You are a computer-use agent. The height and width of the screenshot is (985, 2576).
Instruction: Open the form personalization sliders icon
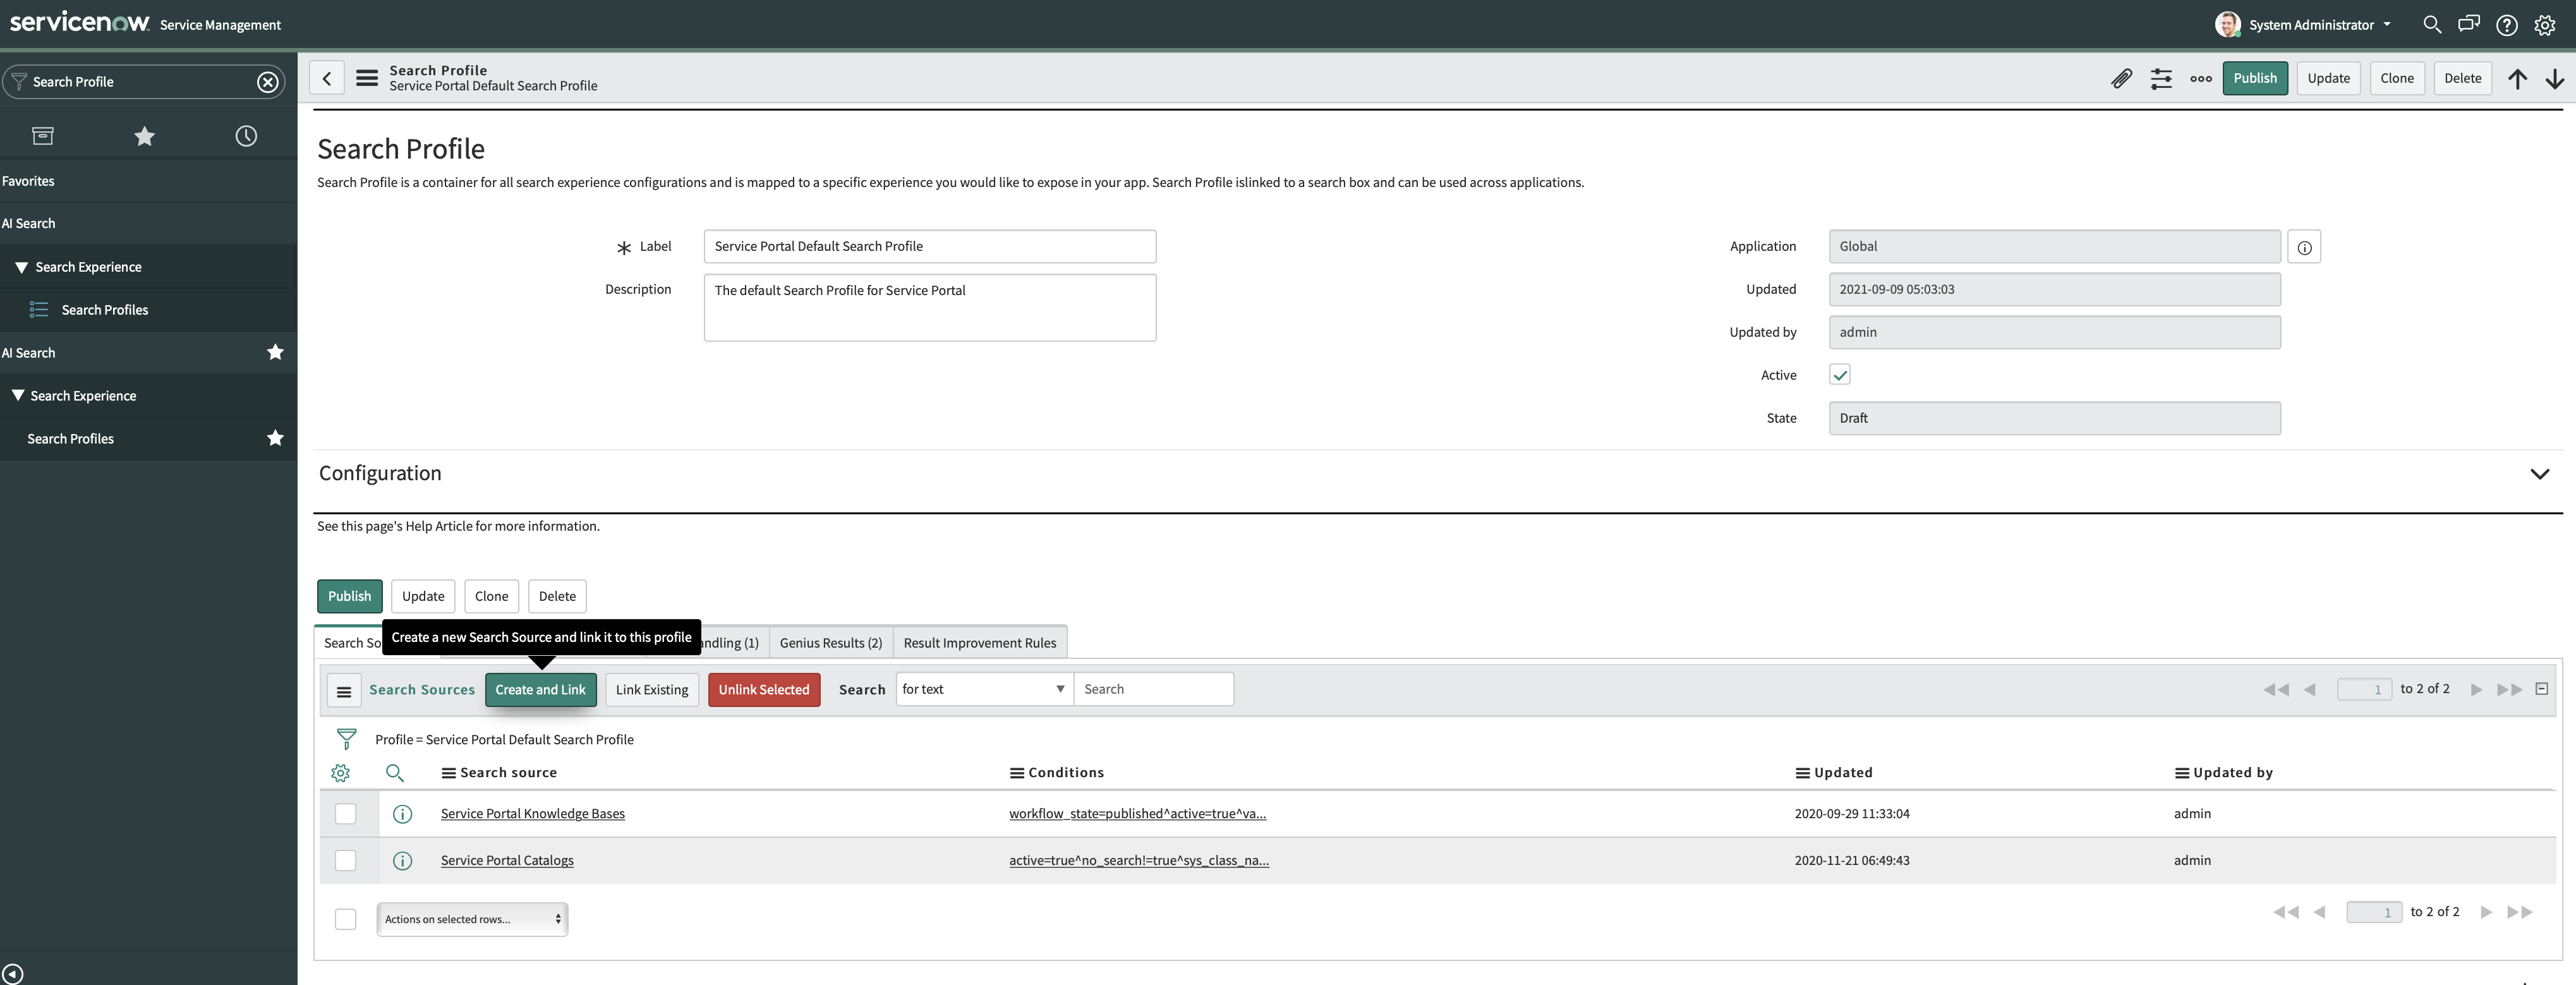point(2161,78)
